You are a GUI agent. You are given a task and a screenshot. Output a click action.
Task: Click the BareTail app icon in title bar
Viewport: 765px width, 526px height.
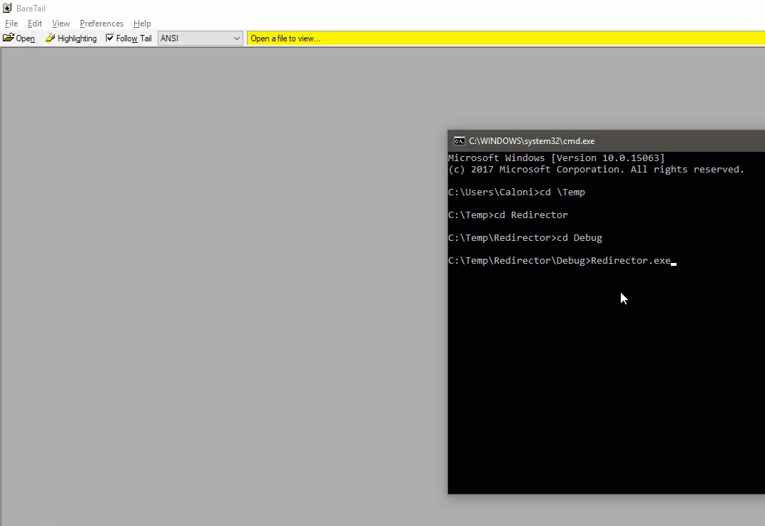tap(7, 9)
